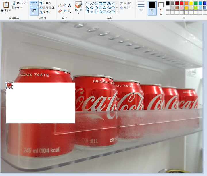Choose the Line shape

pos(88,3)
